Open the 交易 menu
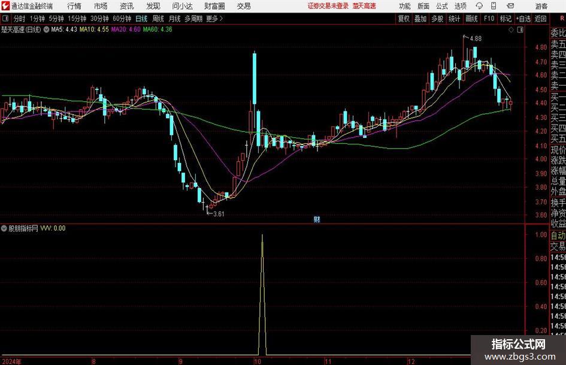Image resolution: width=566 pixels, height=365 pixels. click(x=244, y=6)
